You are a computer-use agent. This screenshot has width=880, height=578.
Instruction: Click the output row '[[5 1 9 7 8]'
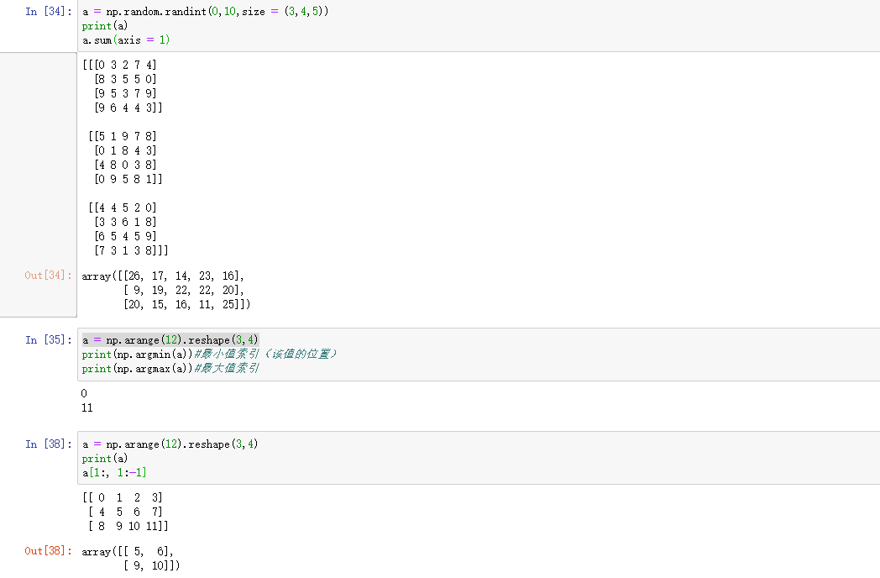[x=123, y=136]
